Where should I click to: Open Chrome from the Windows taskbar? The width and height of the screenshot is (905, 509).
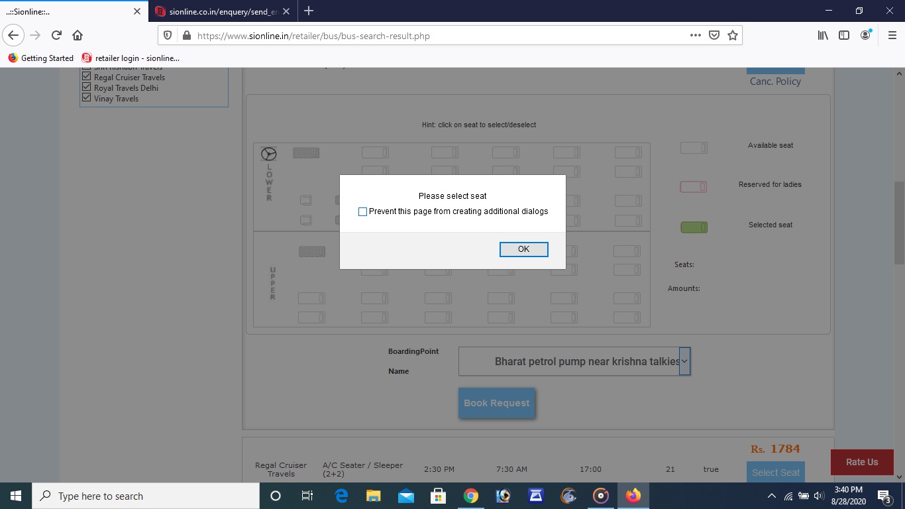coord(470,496)
